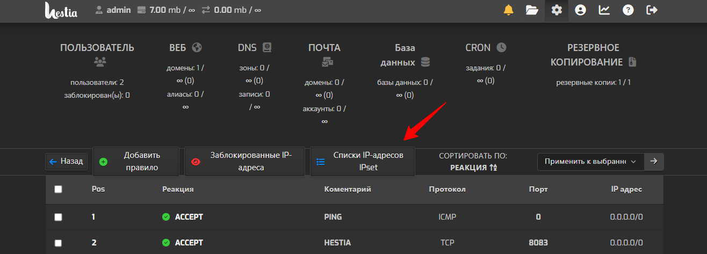
Task: Open the notifications bell icon
Action: pyautogui.click(x=508, y=10)
